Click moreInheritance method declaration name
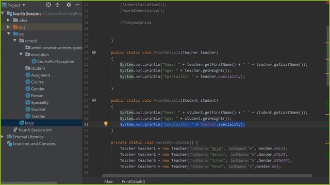Viewport: 330px width, 185px height. pyautogui.click(x=172, y=142)
